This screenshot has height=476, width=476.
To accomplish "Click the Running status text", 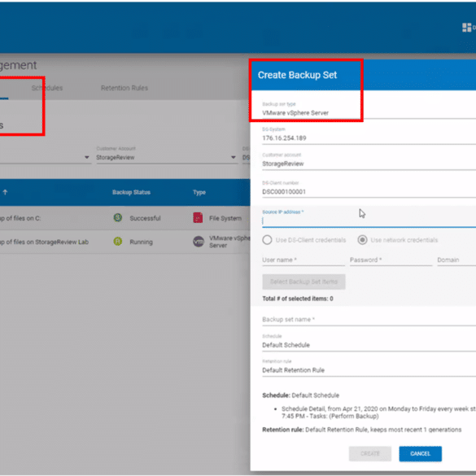I will tap(141, 242).
